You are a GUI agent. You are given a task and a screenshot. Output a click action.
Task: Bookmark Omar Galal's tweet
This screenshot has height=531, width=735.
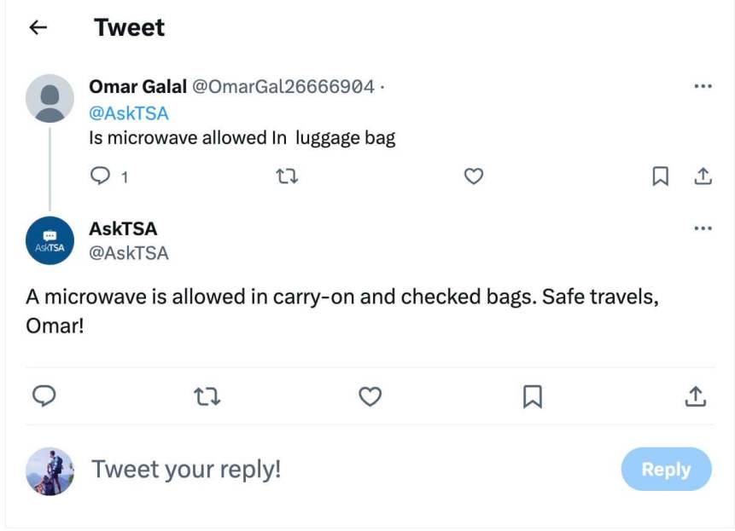(x=660, y=176)
